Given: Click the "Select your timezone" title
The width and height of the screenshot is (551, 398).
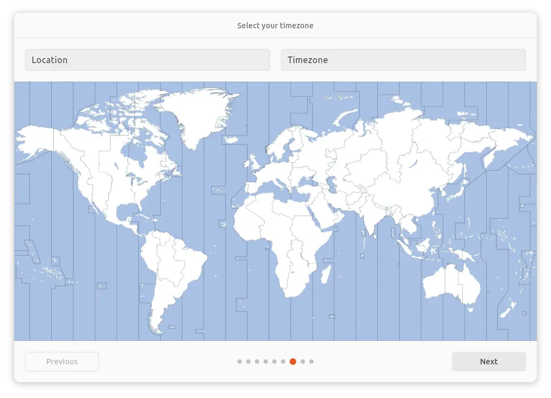Looking at the screenshot, I should (275, 26).
